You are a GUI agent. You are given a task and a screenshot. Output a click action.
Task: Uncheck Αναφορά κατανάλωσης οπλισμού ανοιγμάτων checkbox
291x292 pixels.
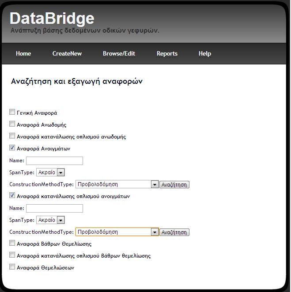click(x=12, y=195)
